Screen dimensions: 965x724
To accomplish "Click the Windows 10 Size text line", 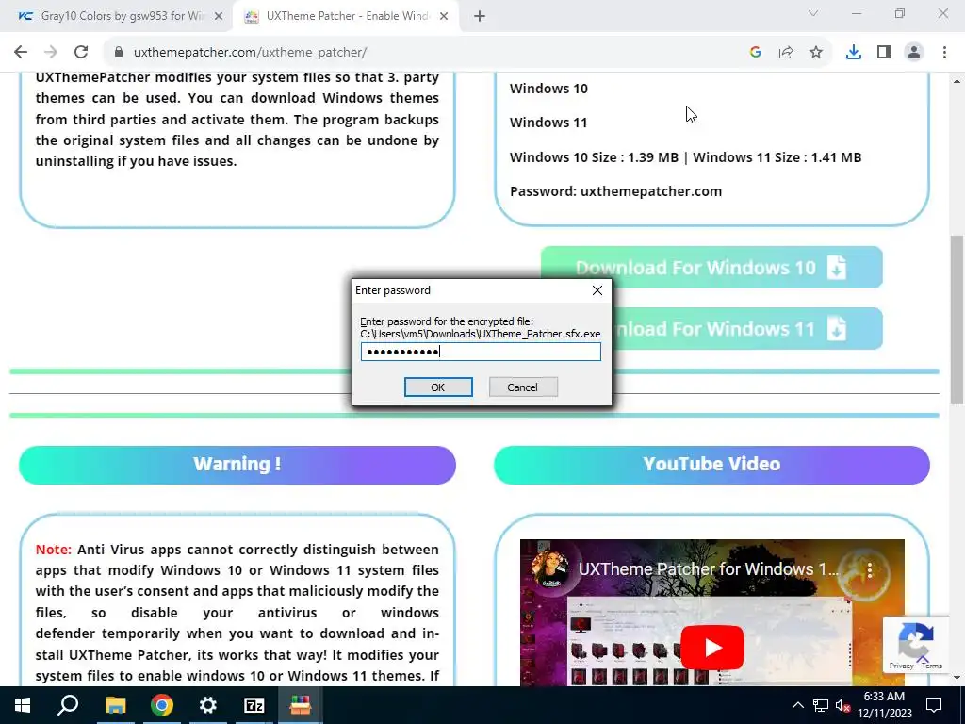I will click(x=686, y=157).
